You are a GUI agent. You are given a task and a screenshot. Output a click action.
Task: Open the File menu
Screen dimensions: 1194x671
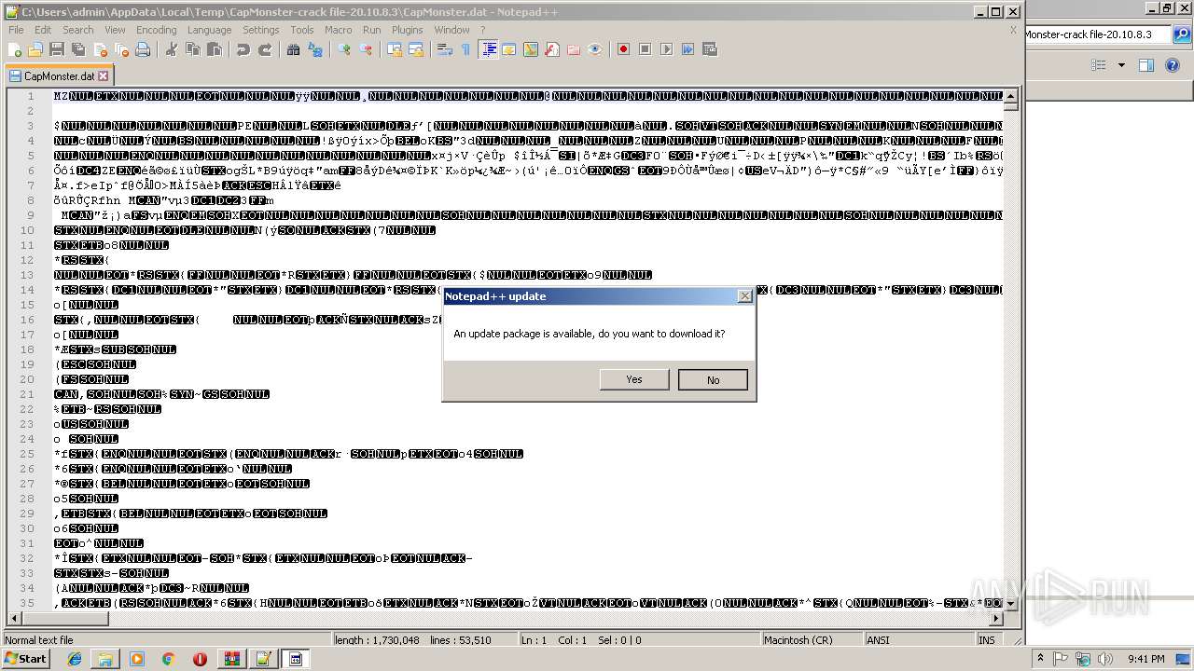coord(16,30)
